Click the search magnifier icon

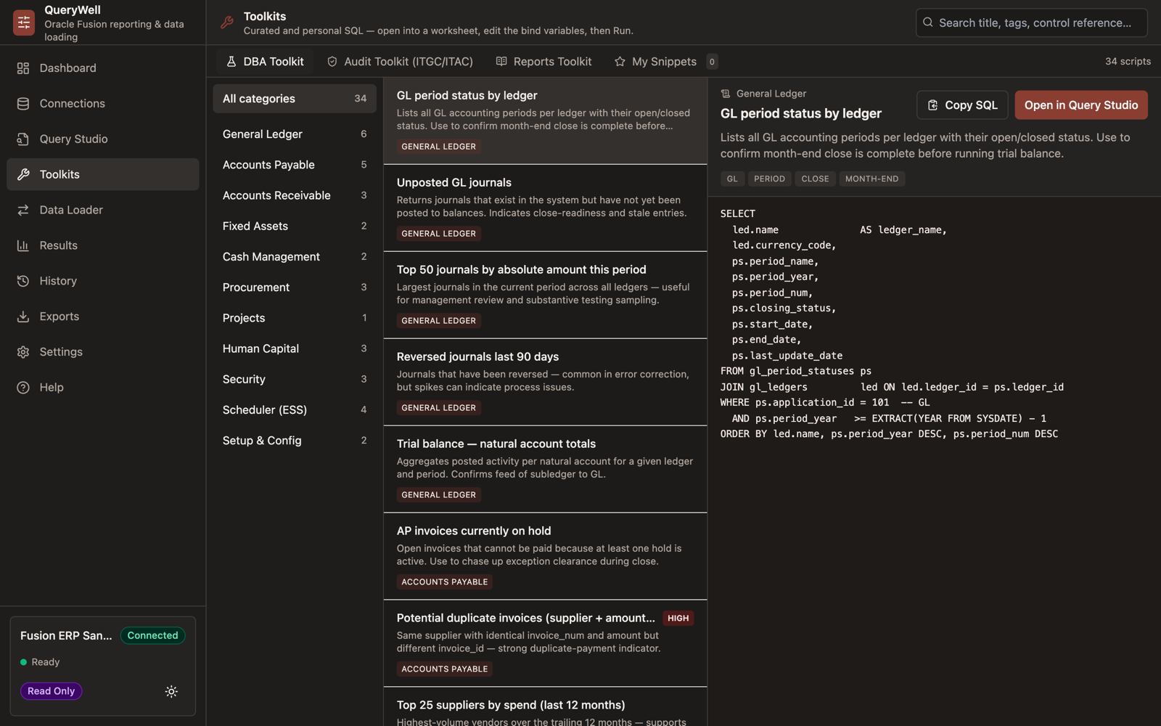(x=928, y=23)
